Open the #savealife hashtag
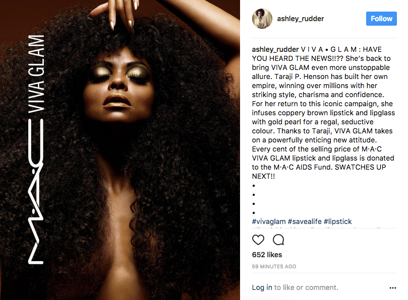408x300 pixels. (x=305, y=221)
